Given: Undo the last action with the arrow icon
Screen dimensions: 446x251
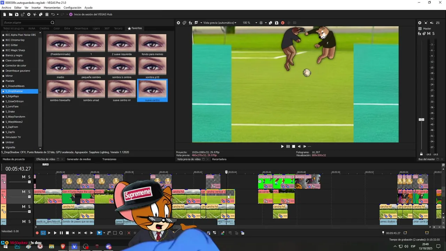Looking at the screenshot, I should pyautogui.click(x=53, y=14).
